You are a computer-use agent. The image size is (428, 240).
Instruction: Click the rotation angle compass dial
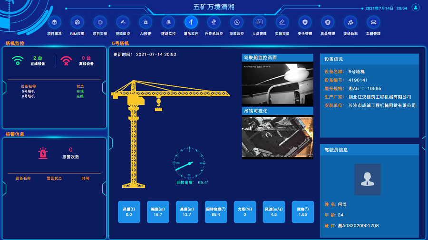point(189,163)
